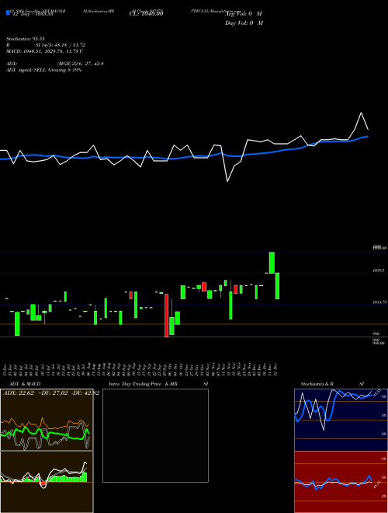Click the tallest green candlestick at chart top
This screenshot has height=513, width=388.
tap(272, 263)
